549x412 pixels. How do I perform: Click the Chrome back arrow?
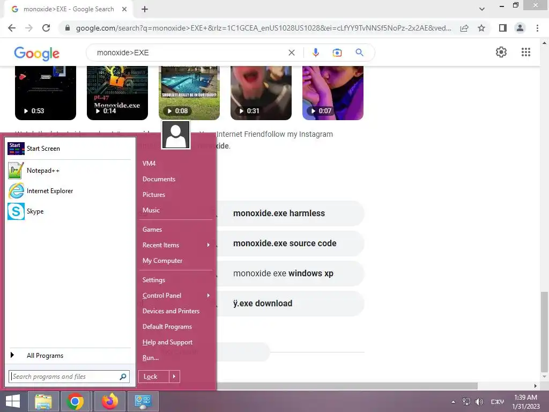tap(12, 28)
